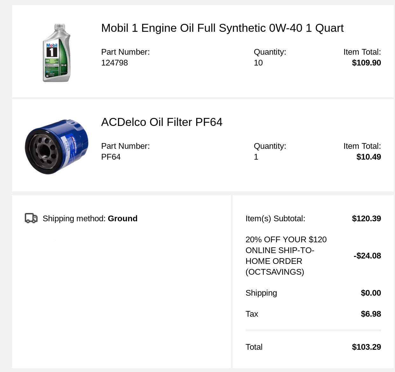Screen dimensions: 395x372
Task: Click the $120.39 subtotal amount
Action: coord(366,218)
